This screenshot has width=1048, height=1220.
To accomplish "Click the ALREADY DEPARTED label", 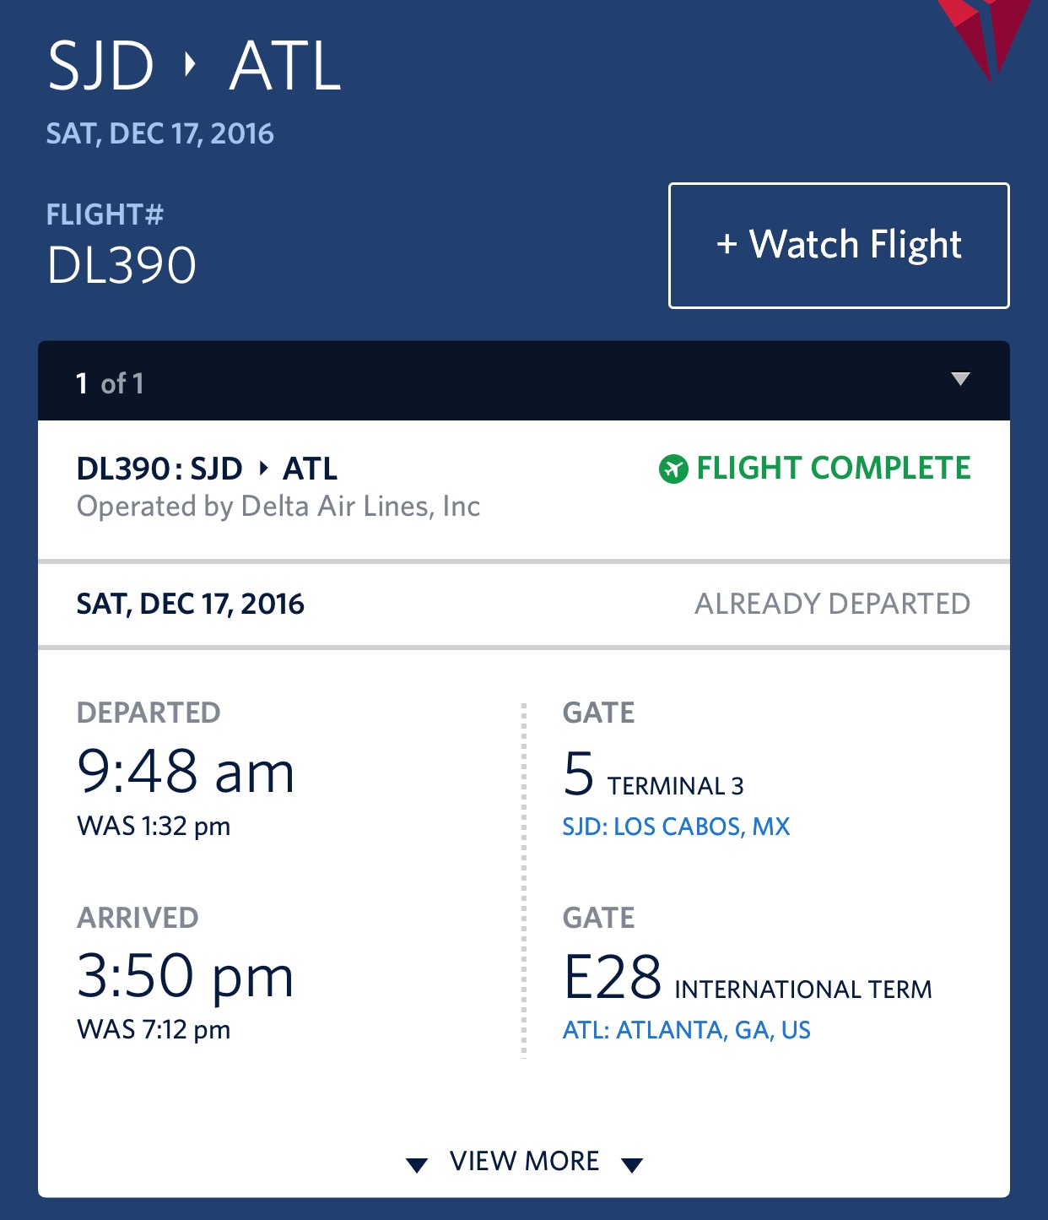I will click(x=832, y=604).
